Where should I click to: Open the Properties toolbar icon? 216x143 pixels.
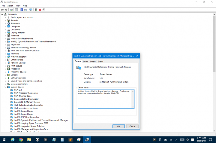pyautogui.click(x=16, y=10)
